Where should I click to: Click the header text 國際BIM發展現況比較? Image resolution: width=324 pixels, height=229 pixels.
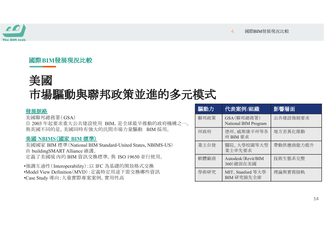267,31
